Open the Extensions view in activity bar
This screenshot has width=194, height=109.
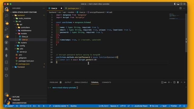pos(6,36)
